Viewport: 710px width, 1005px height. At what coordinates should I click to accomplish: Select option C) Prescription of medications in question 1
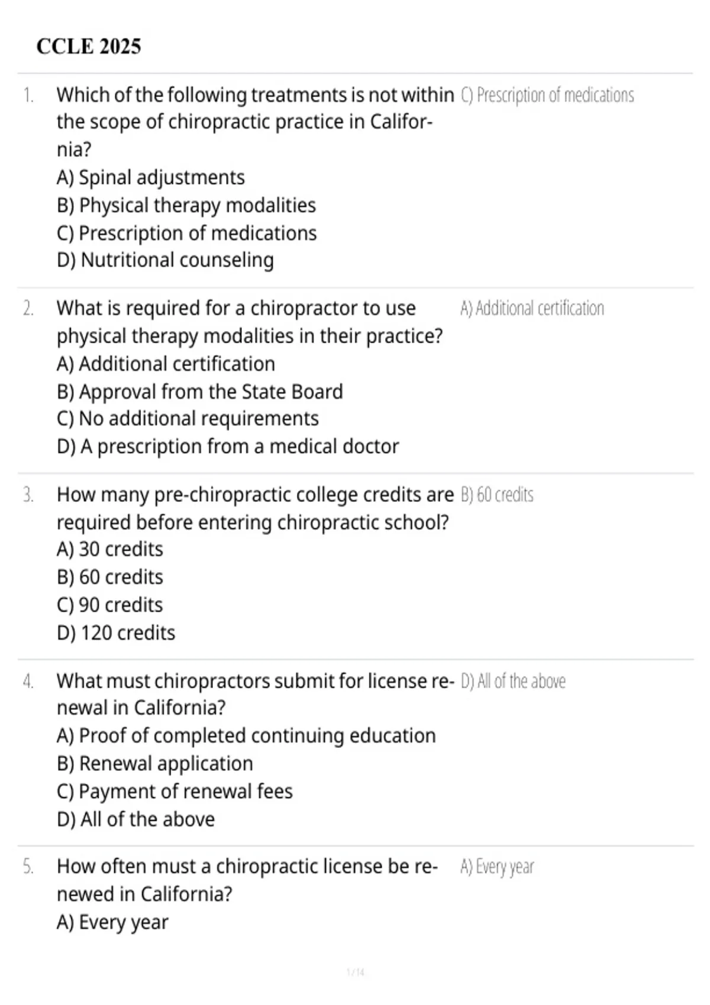pos(187,233)
